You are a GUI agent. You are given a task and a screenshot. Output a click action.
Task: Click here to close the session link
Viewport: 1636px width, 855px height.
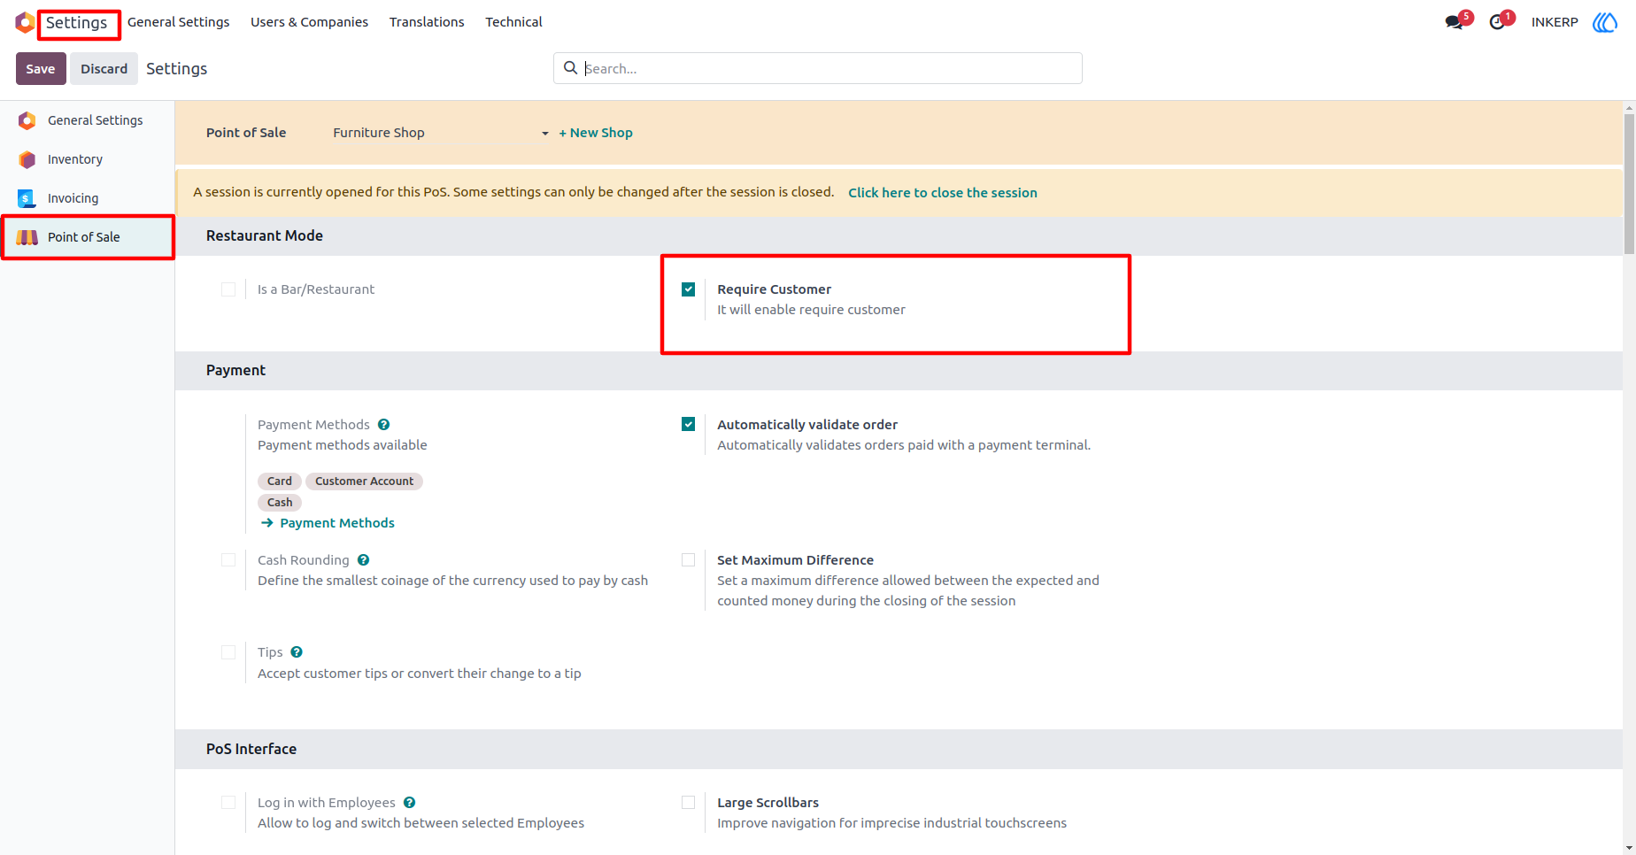point(943,193)
